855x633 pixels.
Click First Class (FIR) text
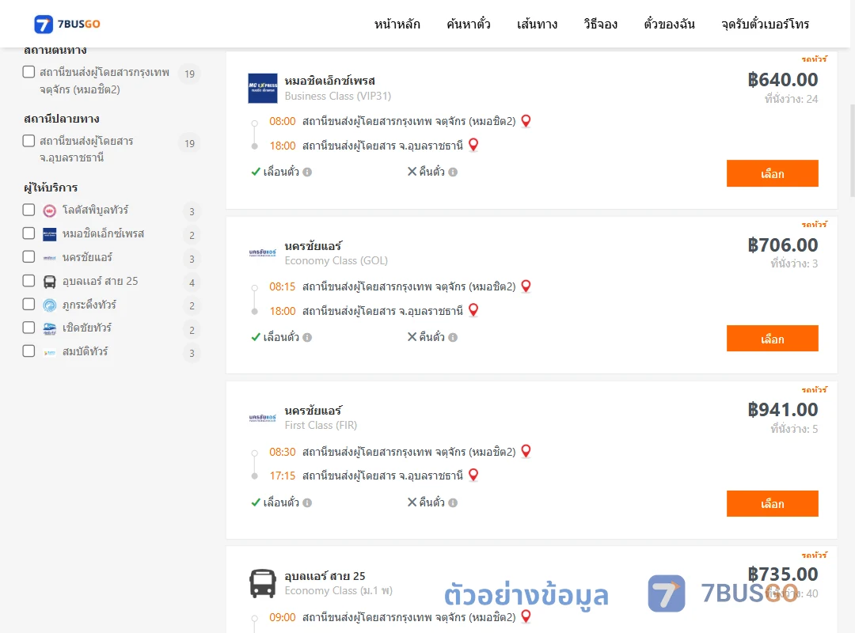click(x=321, y=425)
